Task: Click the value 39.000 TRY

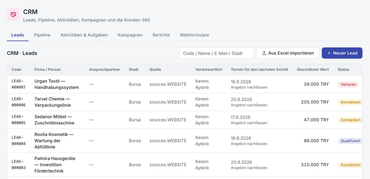Action: [316, 84]
